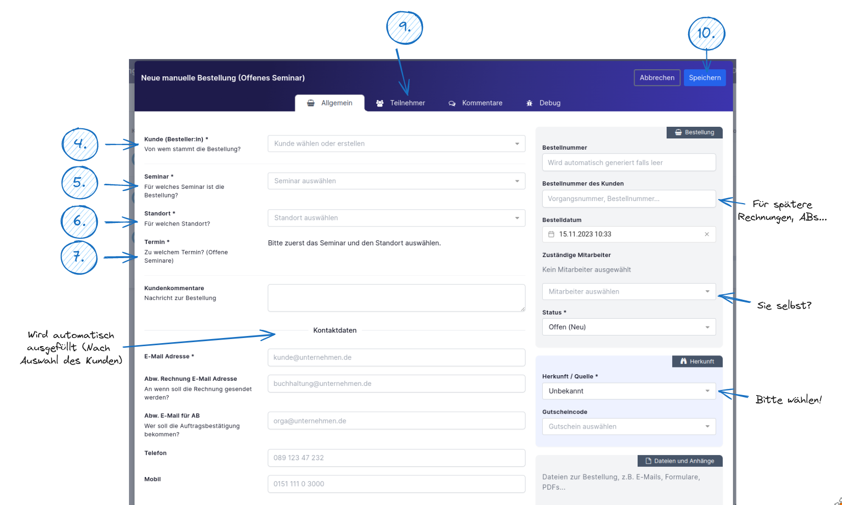Switch to the Teilnehmer tab

[x=401, y=103]
